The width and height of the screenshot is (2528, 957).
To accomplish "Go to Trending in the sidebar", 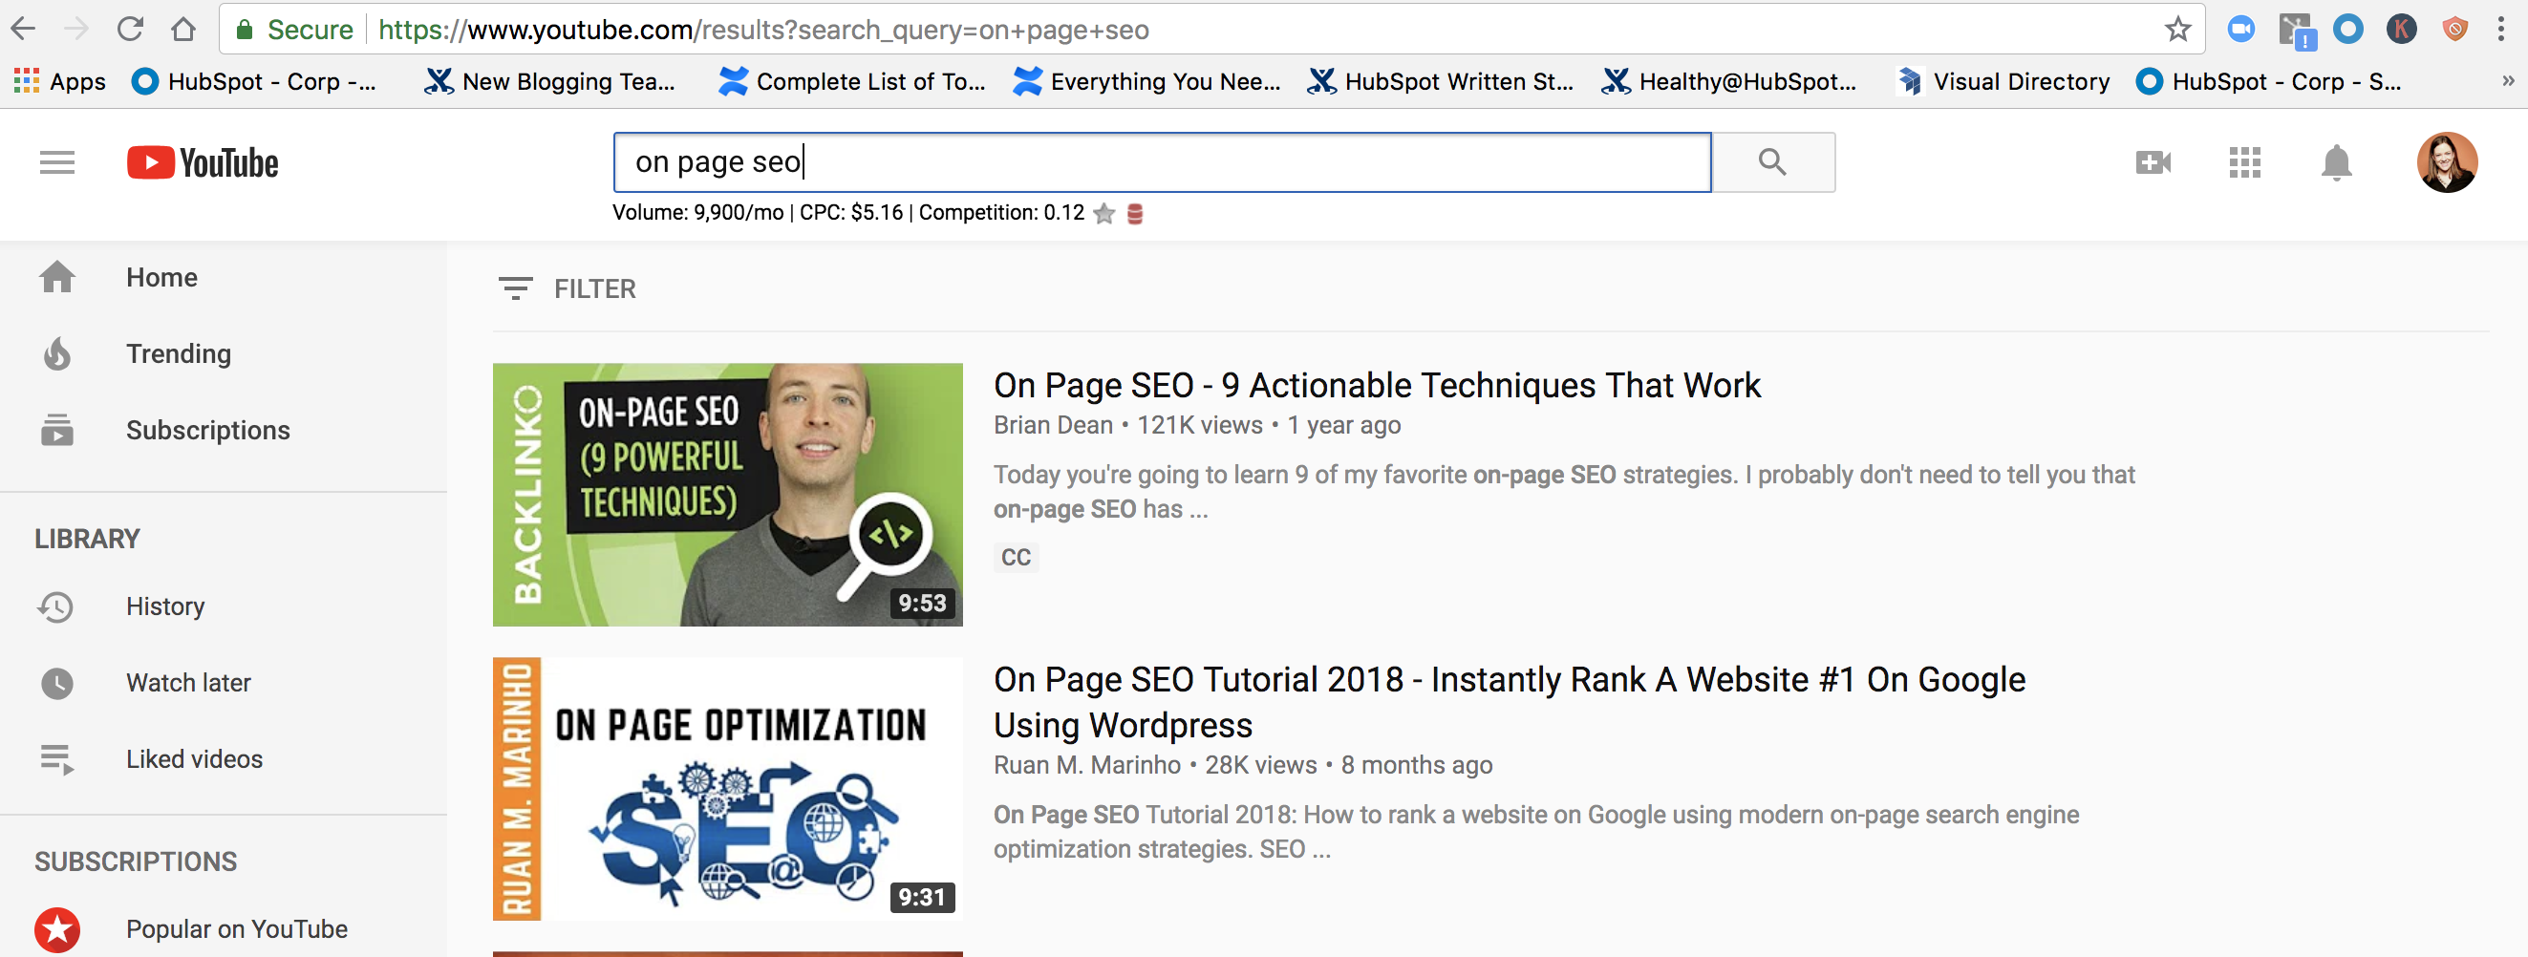I will (178, 353).
